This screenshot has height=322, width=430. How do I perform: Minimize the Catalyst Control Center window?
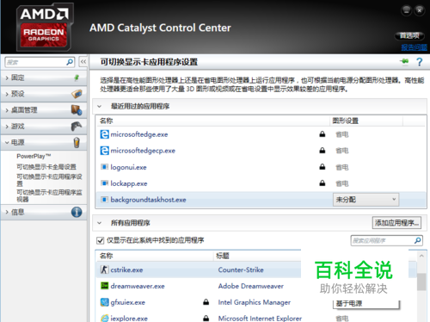[406, 10]
